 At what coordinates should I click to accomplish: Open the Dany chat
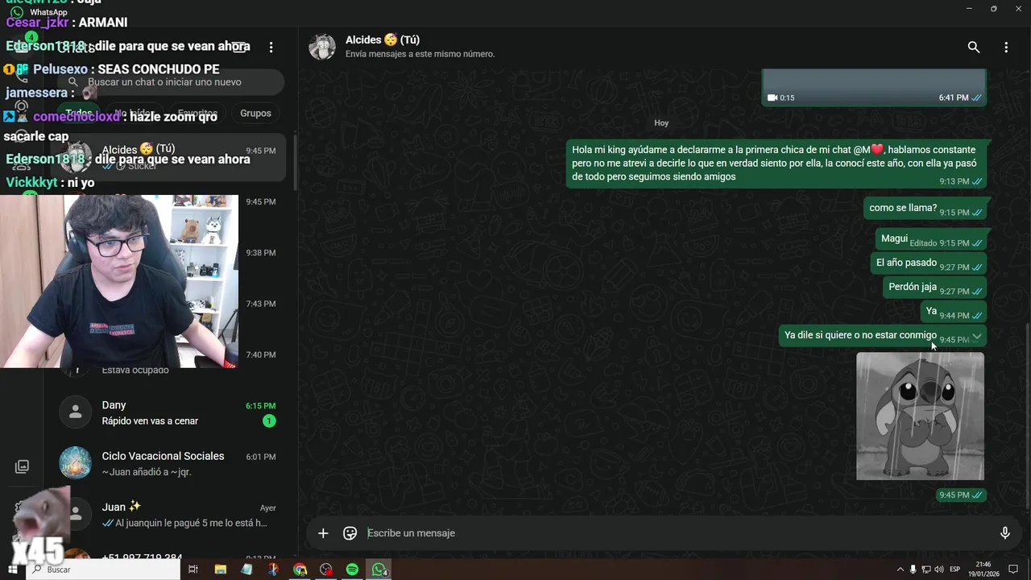(168, 412)
